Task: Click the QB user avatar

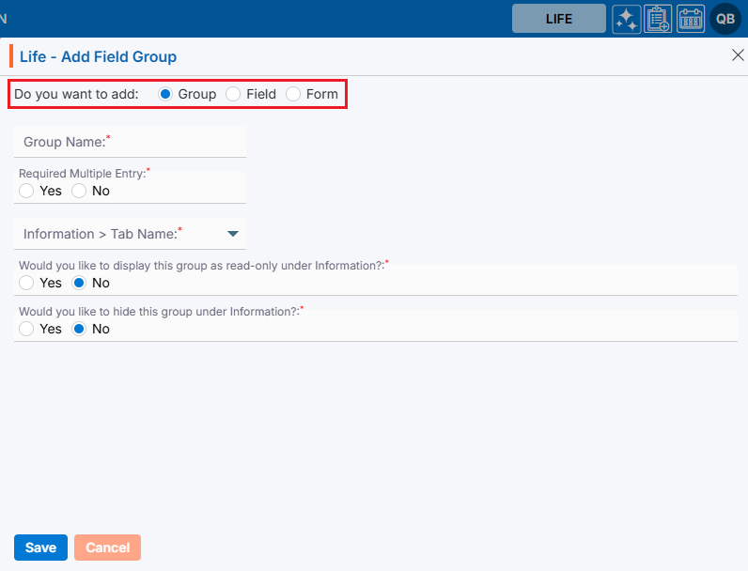Action: click(725, 19)
